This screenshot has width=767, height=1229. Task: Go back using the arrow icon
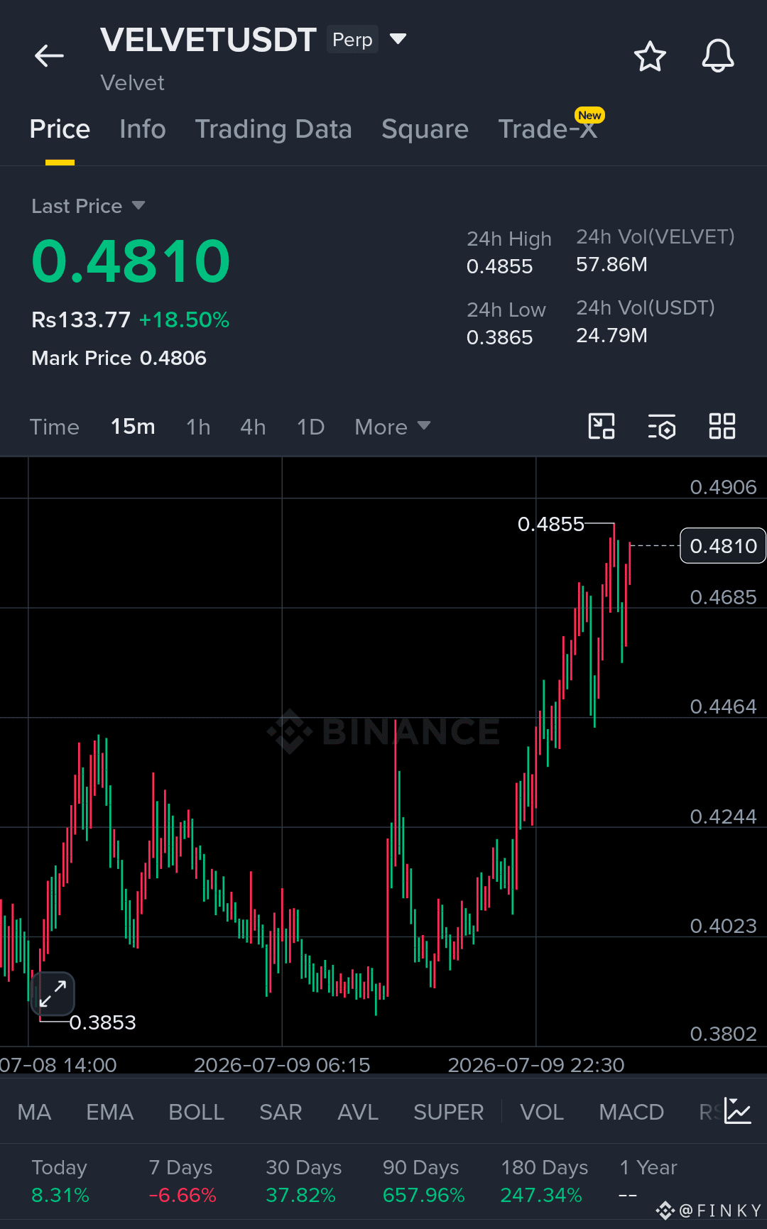[x=49, y=55]
